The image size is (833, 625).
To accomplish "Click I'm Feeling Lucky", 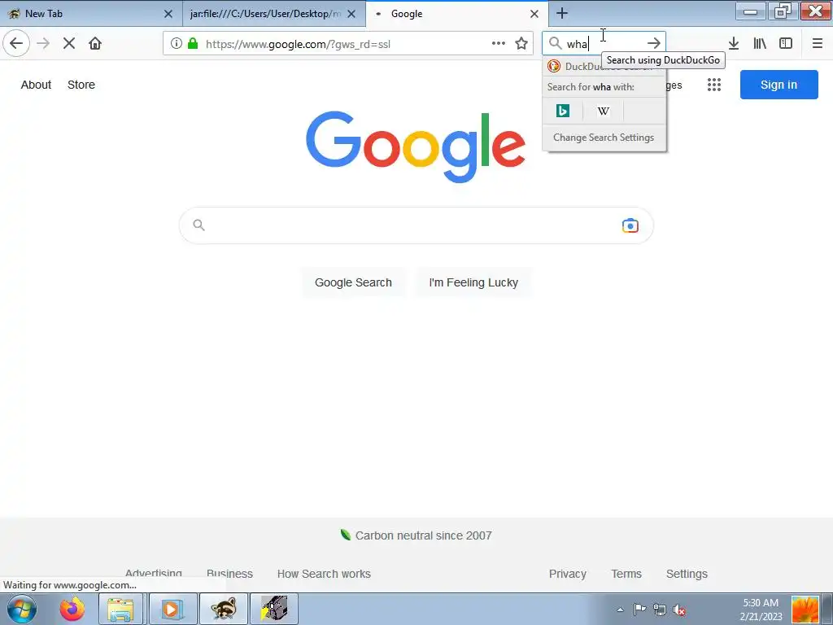I will tap(473, 282).
